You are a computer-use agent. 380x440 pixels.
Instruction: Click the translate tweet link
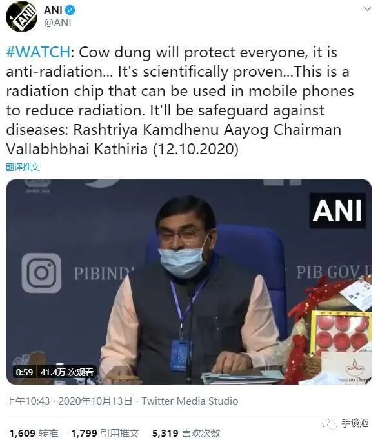pos(23,167)
